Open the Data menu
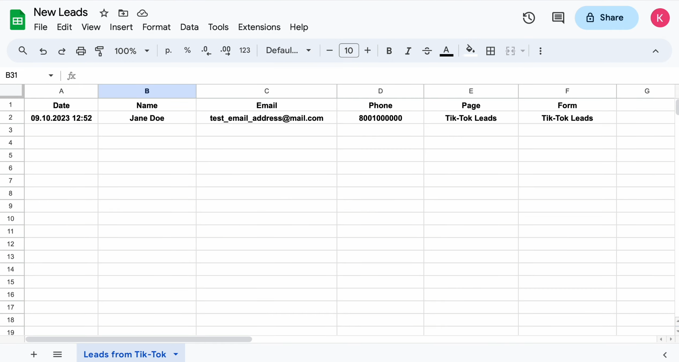Screen dimensions: 679x362 point(189,27)
